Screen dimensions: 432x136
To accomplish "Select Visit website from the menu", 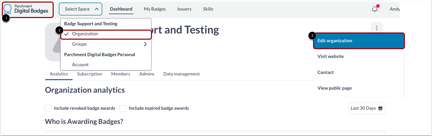I will tap(331, 56).
